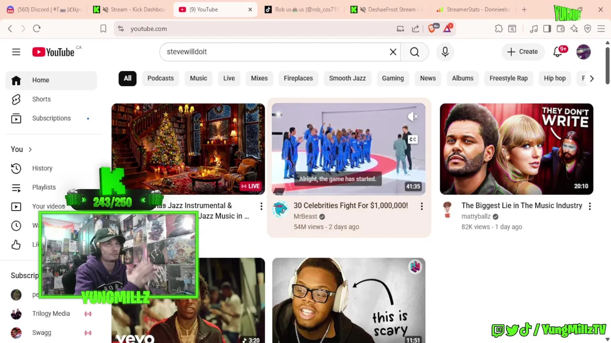Switch to the Rob us TikTok tab

click(x=302, y=10)
